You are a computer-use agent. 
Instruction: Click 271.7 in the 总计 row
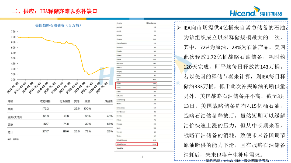(x=46, y=131)
